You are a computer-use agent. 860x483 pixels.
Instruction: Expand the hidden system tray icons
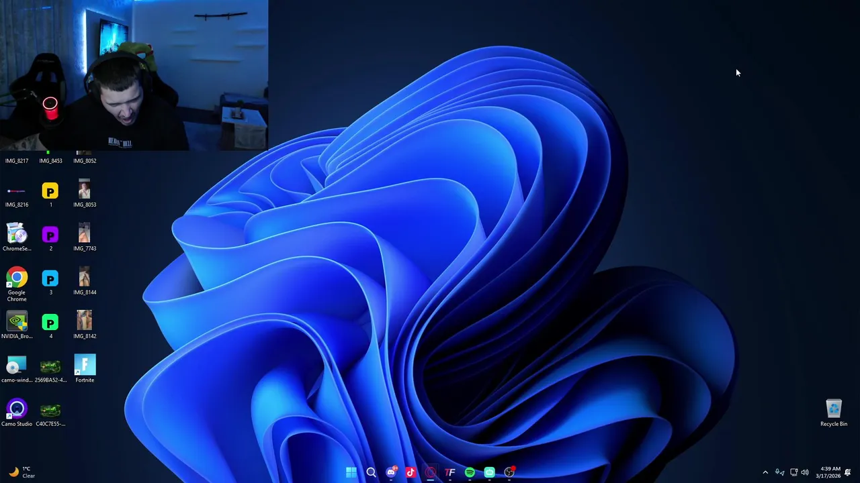(x=765, y=472)
